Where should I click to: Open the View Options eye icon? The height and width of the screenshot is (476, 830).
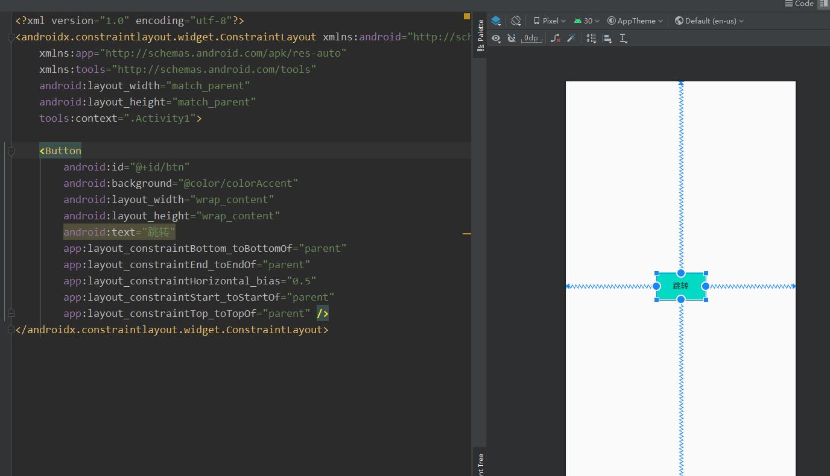496,38
